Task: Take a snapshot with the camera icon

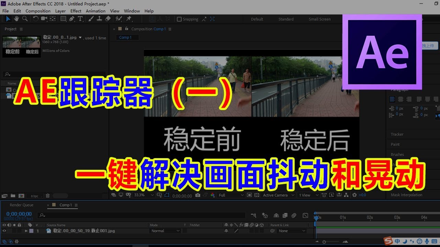Action: [x=198, y=195]
